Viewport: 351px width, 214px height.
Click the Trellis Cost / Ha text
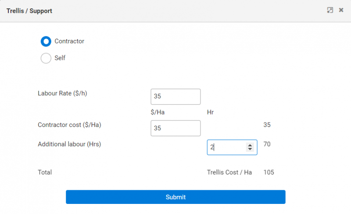pos(229,172)
